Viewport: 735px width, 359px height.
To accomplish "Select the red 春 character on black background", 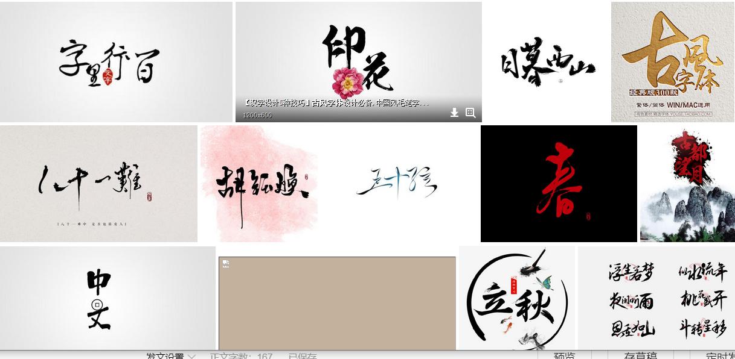I will tap(559, 183).
